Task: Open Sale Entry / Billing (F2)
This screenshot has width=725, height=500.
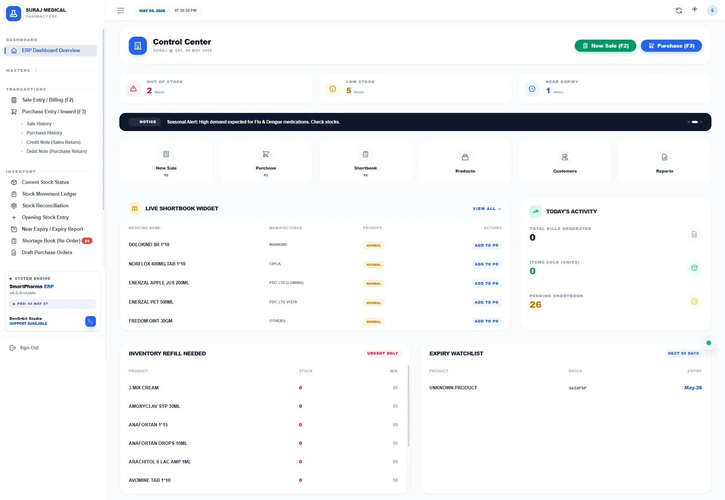Action: pos(48,100)
